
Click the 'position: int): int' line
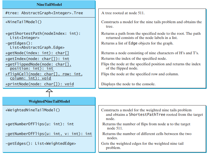32,68
